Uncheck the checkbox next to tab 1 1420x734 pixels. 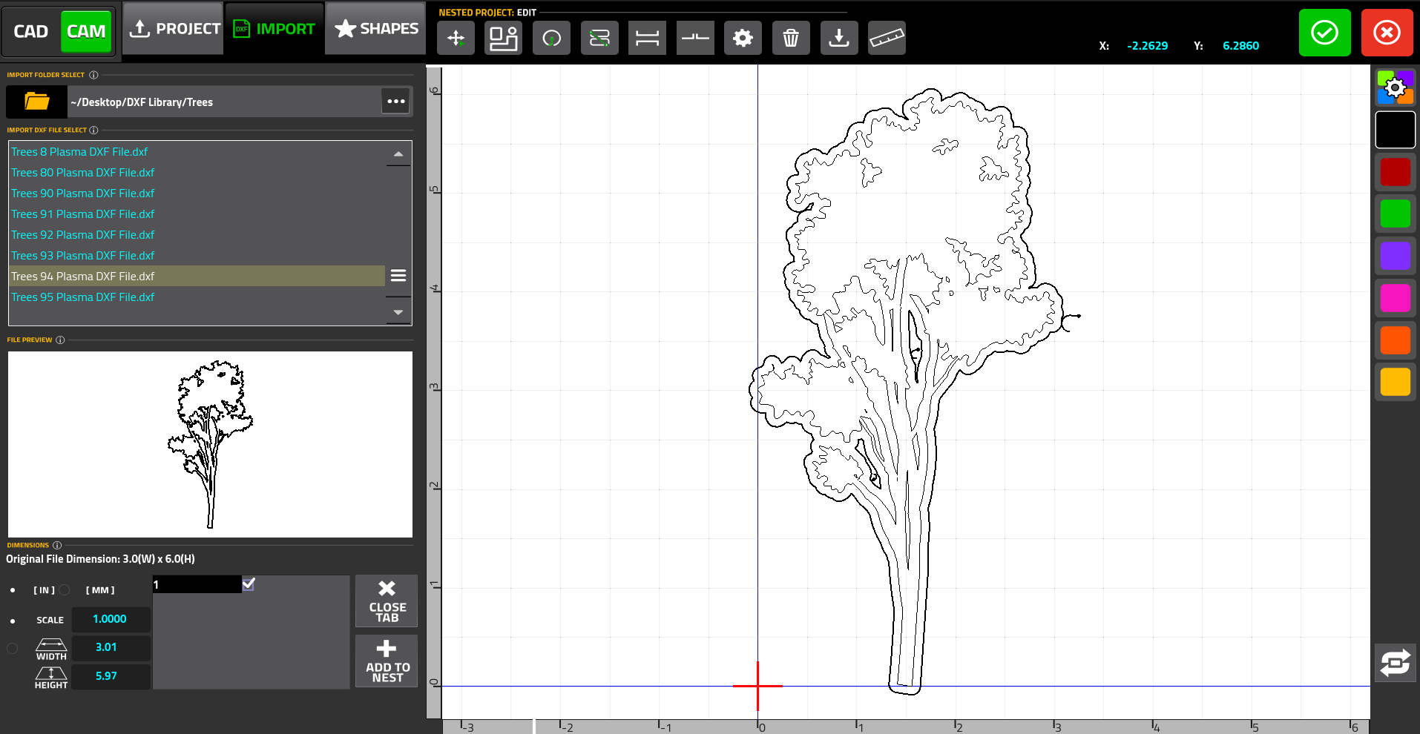click(249, 584)
